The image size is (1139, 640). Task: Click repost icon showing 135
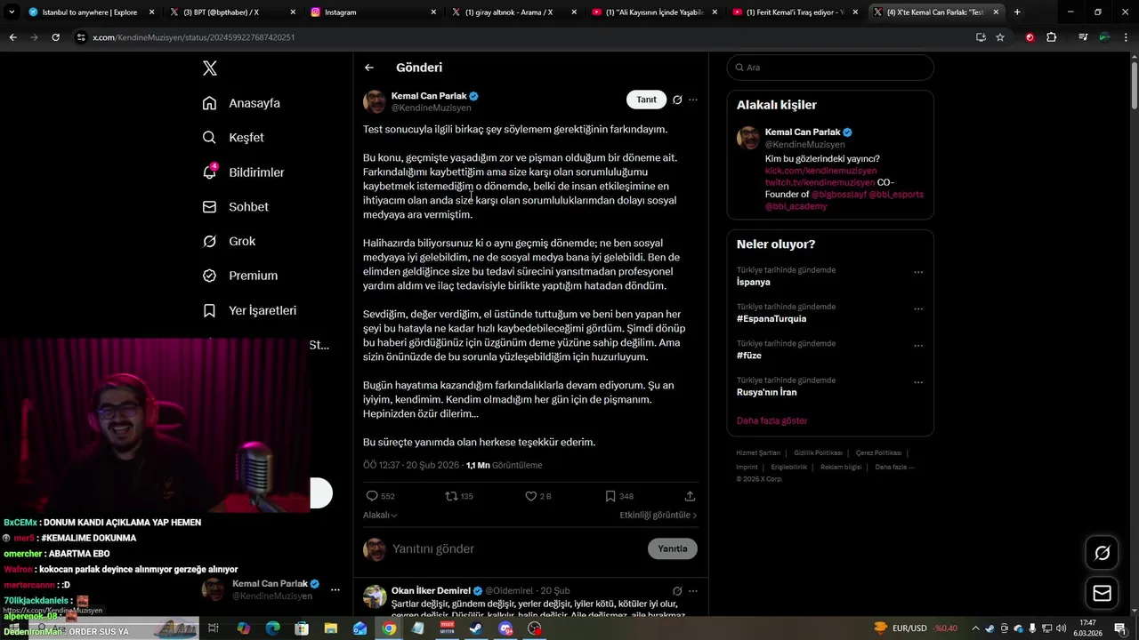459,496
